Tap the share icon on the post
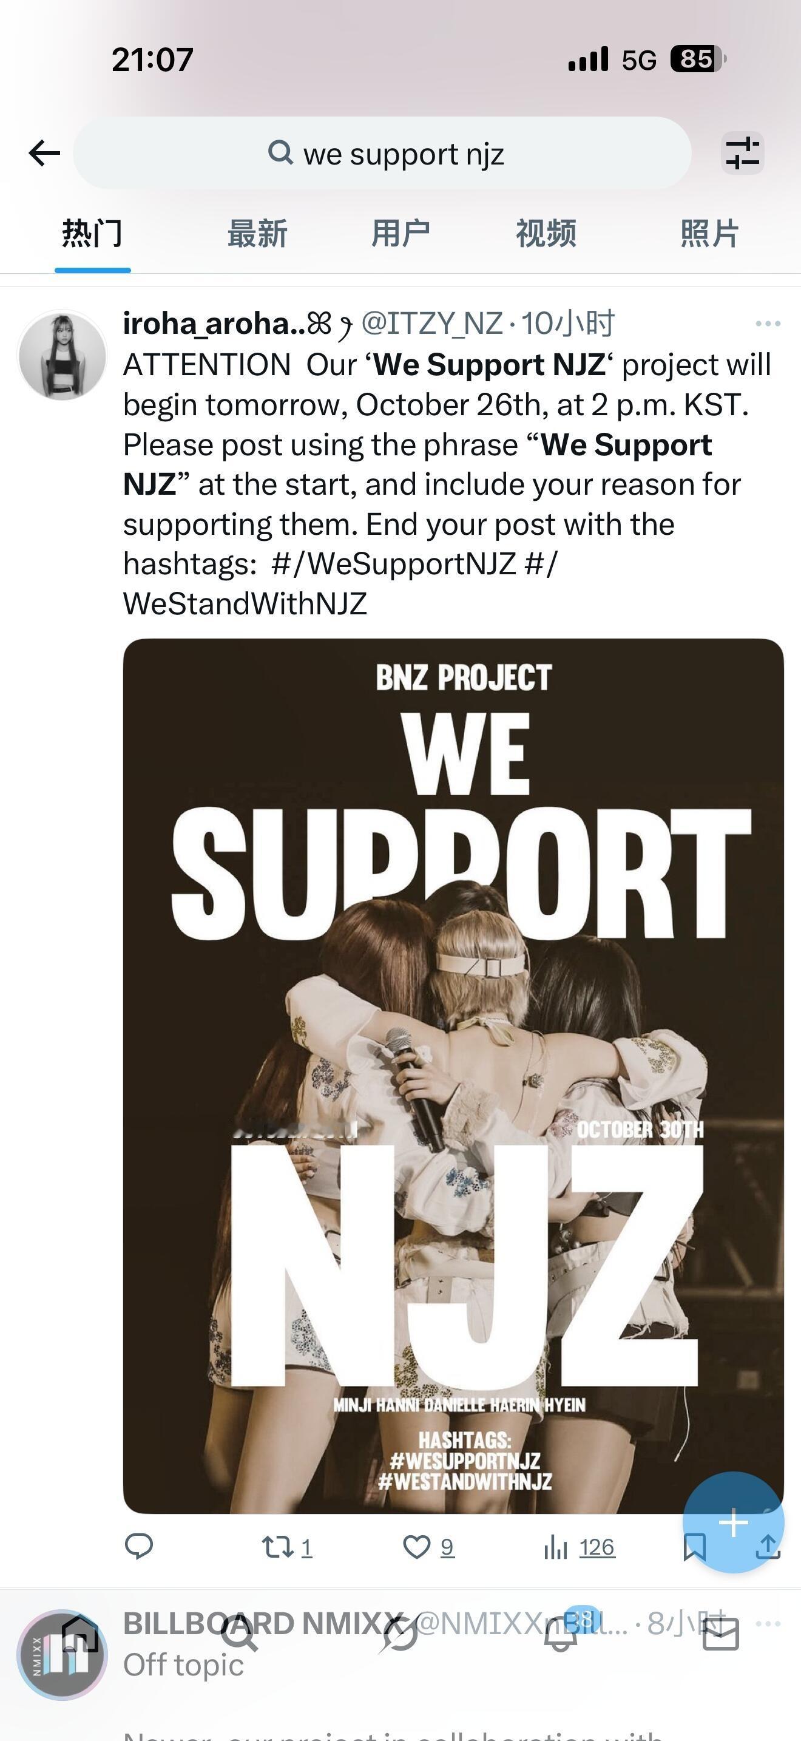The height and width of the screenshot is (1741, 801). [x=768, y=1547]
